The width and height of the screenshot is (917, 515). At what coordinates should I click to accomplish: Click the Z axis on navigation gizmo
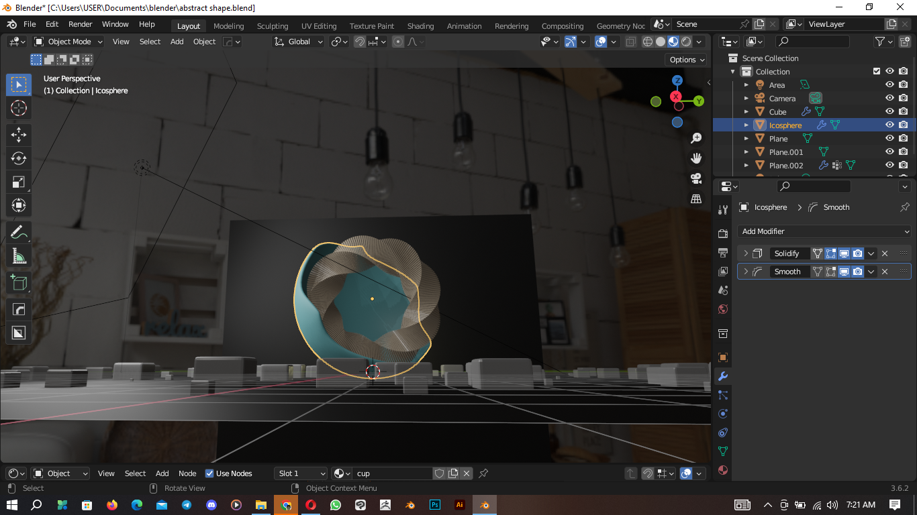coord(677,80)
